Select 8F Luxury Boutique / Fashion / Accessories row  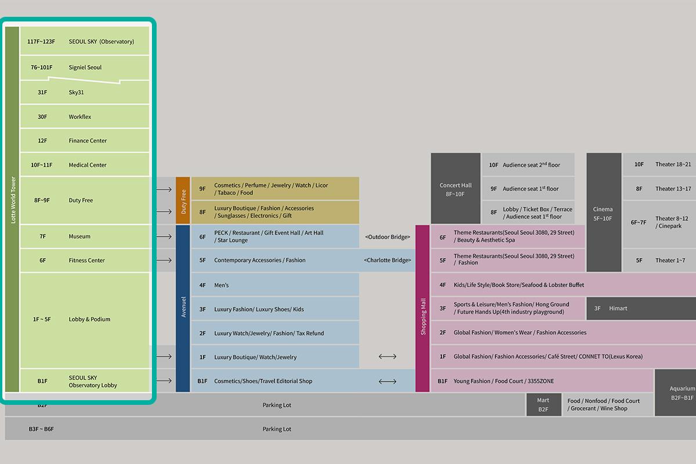[275, 212]
